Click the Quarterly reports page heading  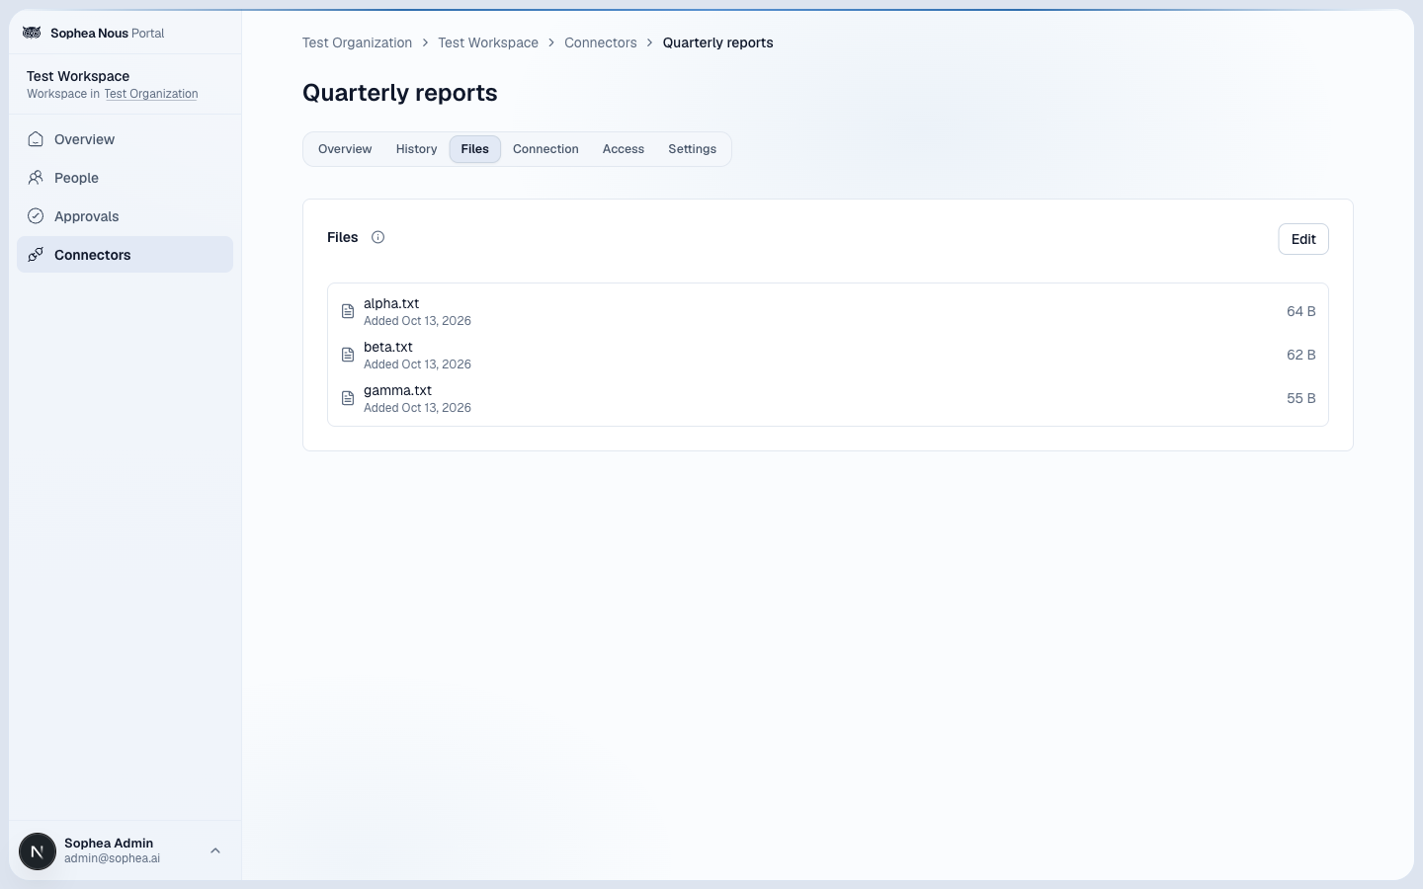coord(400,93)
